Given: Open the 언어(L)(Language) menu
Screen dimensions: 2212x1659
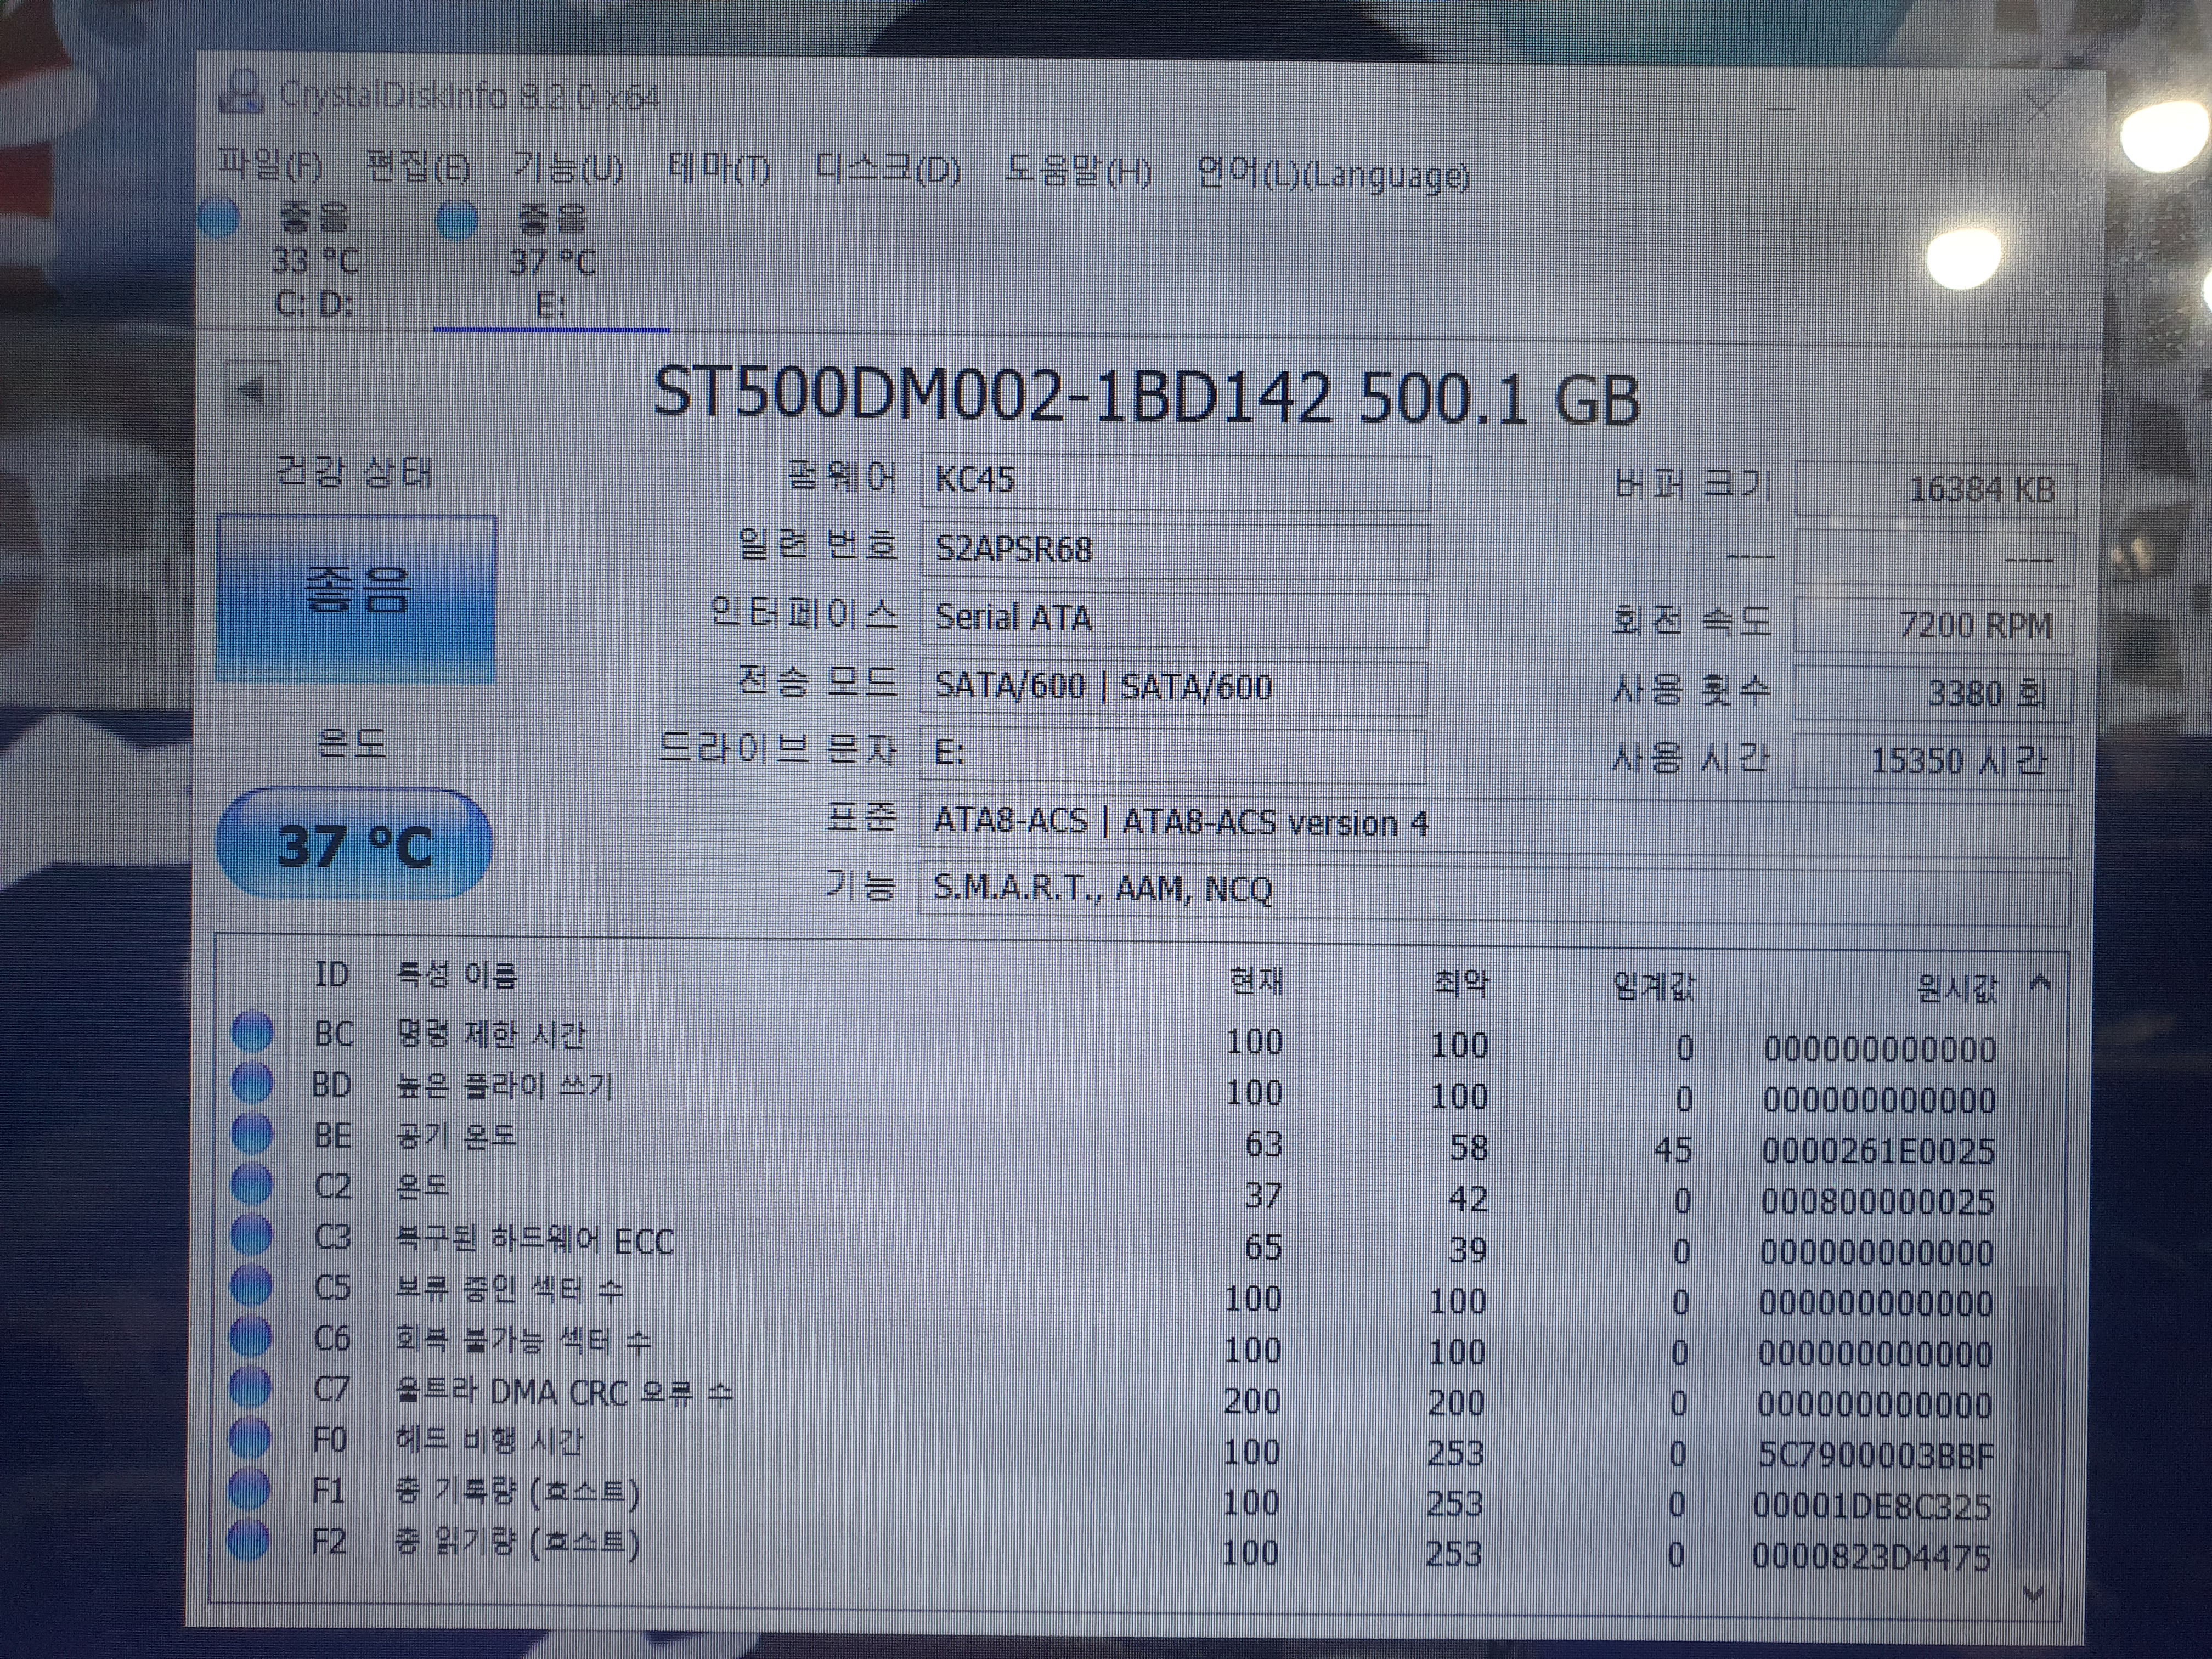Looking at the screenshot, I should pos(1333,176).
